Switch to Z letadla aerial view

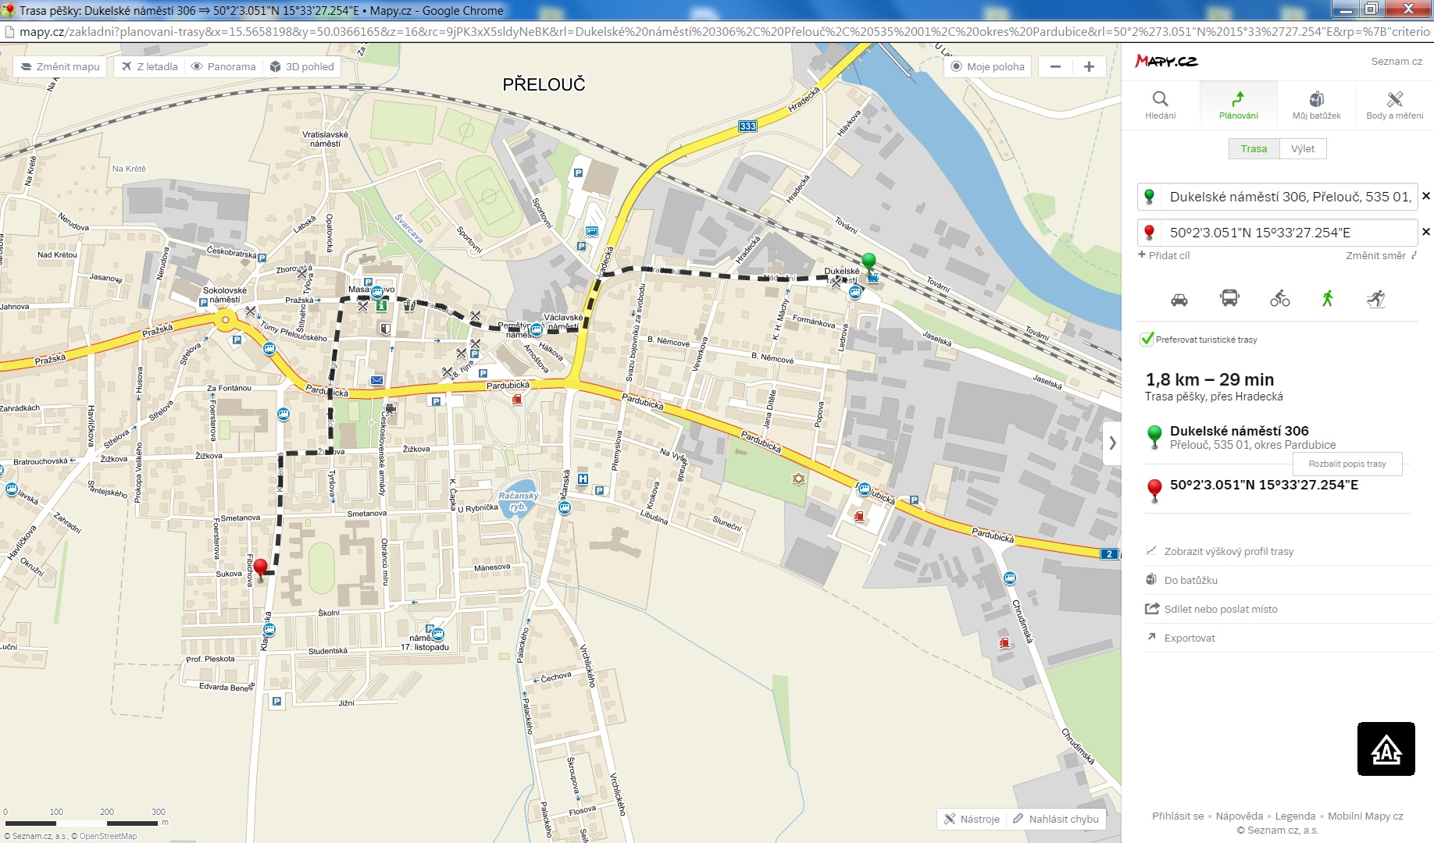149,67
